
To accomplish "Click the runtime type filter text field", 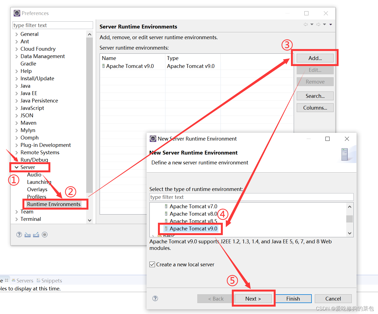I will tap(251, 197).
